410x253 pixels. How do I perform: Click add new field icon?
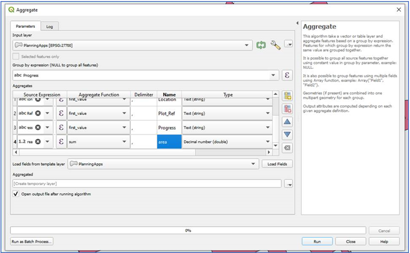pyautogui.click(x=287, y=96)
